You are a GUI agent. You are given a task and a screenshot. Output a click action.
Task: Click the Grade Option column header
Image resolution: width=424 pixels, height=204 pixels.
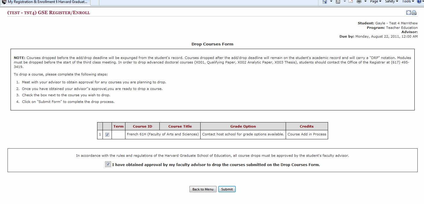(x=243, y=126)
